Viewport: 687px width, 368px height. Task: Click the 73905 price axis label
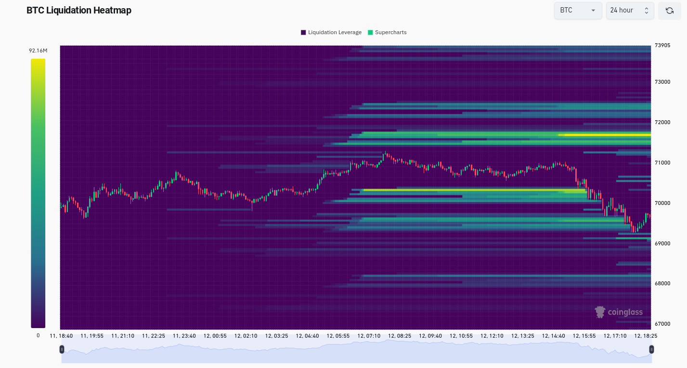tap(662, 46)
